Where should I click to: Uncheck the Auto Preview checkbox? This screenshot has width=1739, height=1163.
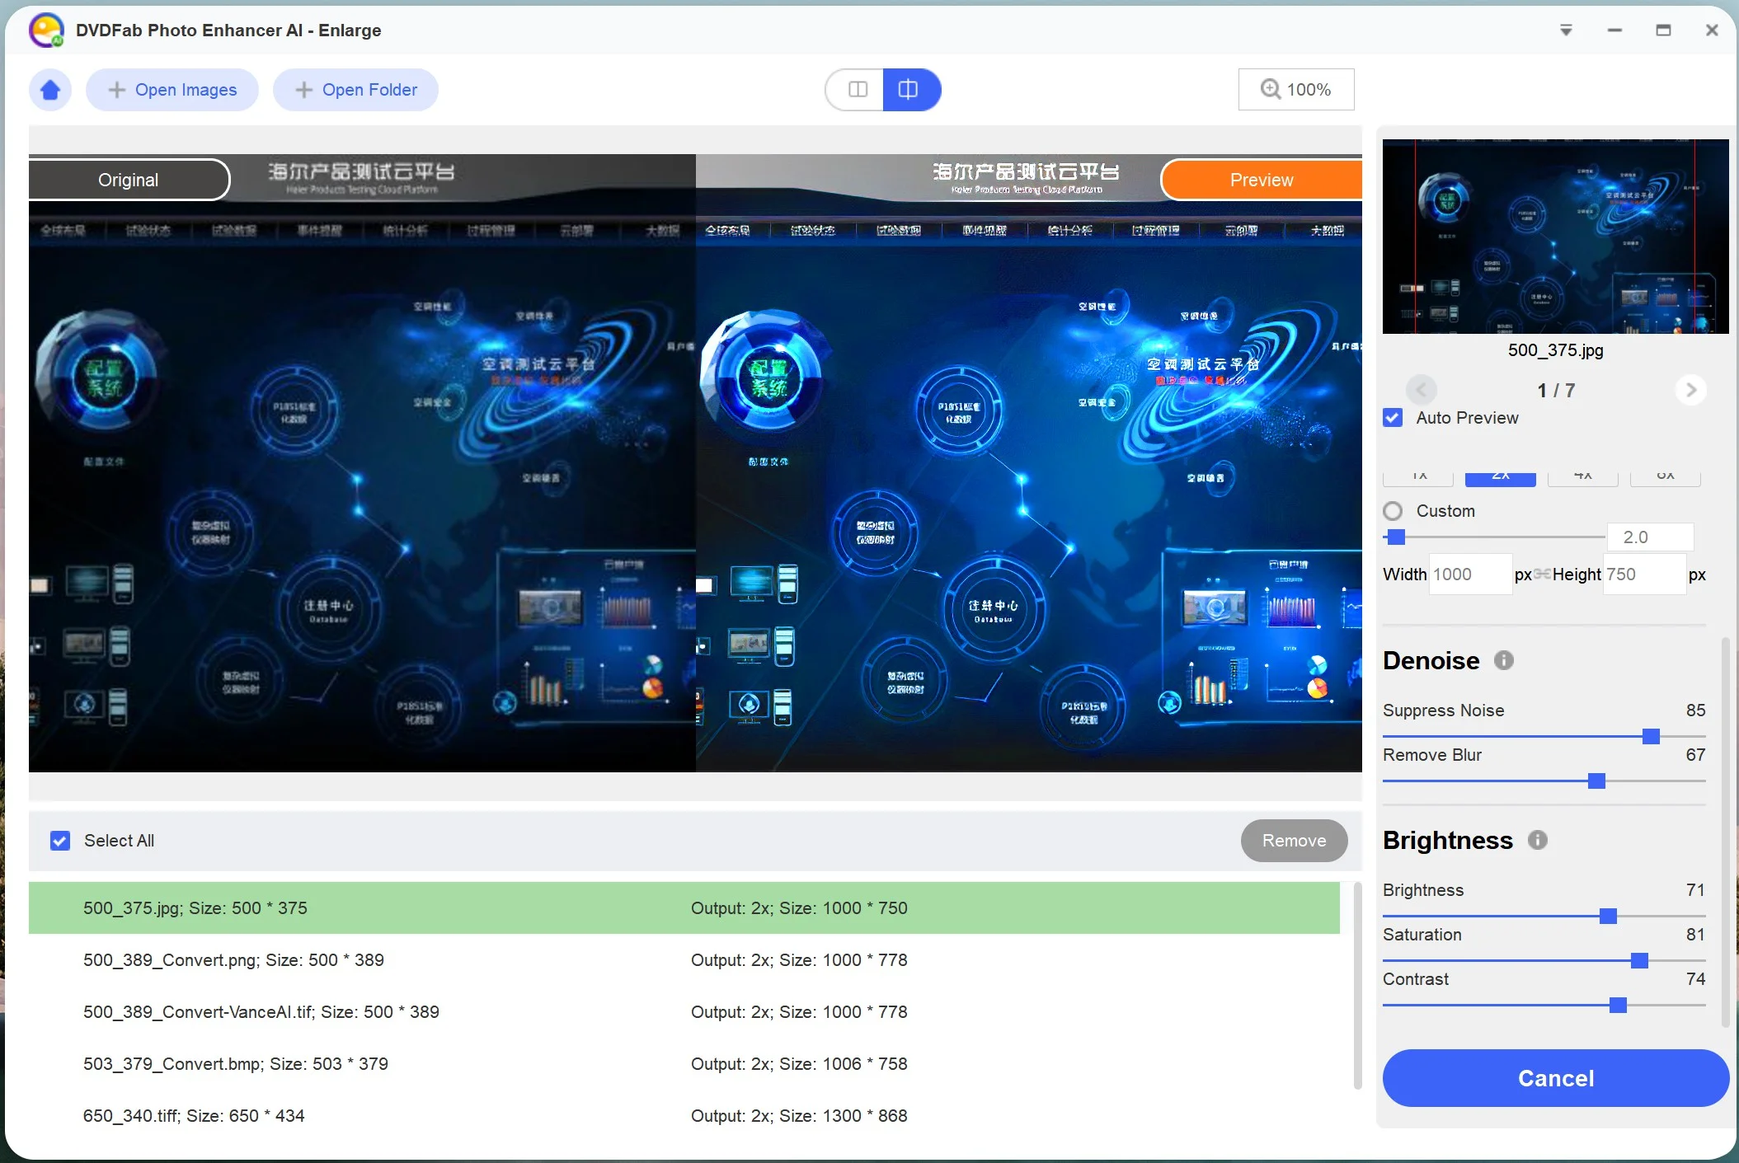1394,418
